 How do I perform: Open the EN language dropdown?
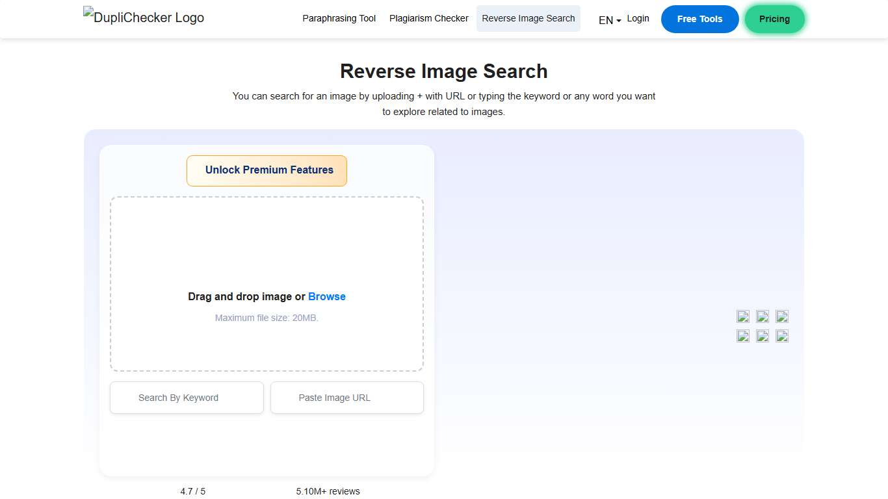[608, 20]
